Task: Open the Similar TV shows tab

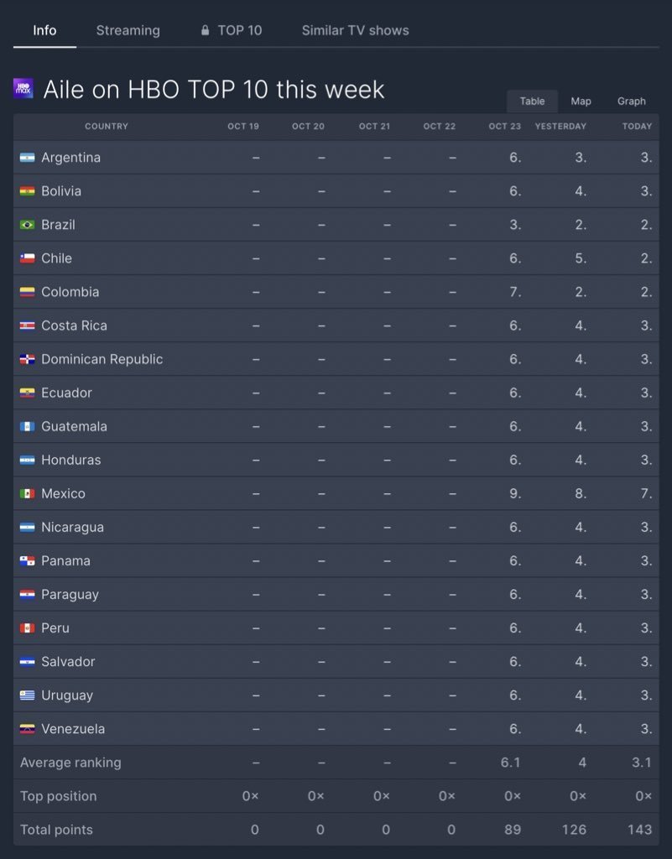Action: 356,30
